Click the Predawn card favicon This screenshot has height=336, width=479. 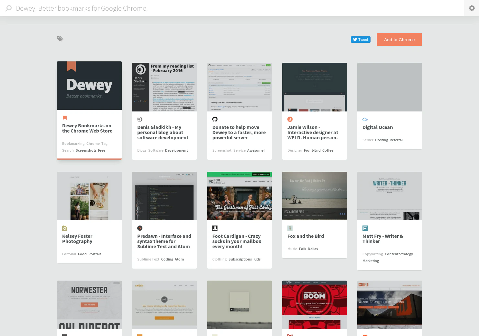coord(140,228)
